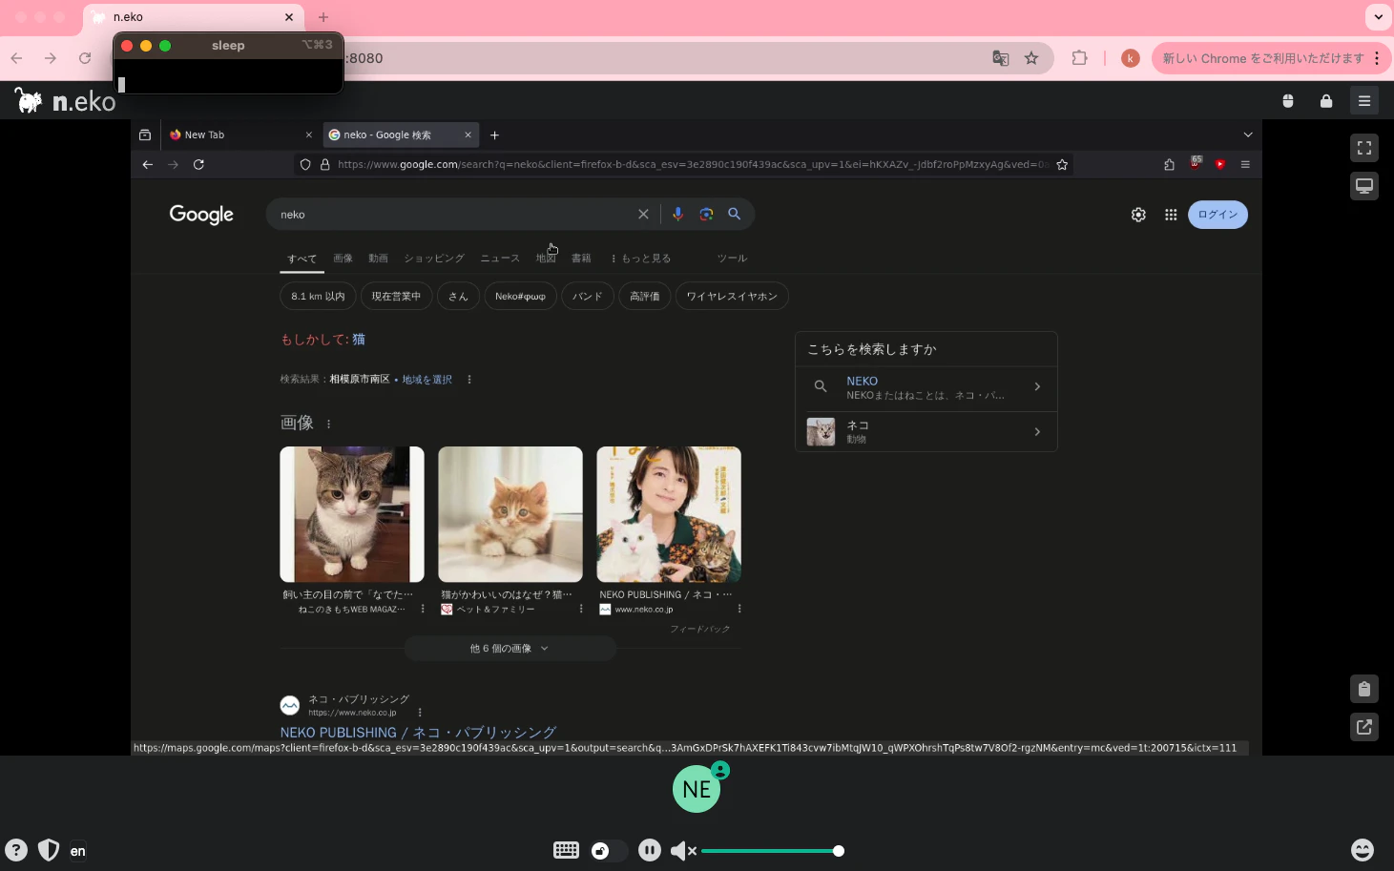Close the 'neko - Google 検索' tab
This screenshot has width=1394, height=871.
468,135
